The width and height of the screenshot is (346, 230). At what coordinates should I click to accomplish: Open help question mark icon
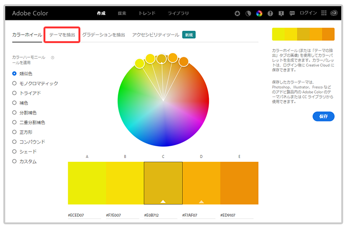tap(270, 13)
